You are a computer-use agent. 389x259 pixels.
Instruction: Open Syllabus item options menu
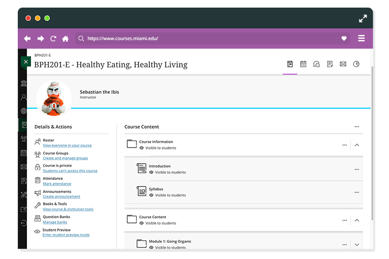(356, 192)
